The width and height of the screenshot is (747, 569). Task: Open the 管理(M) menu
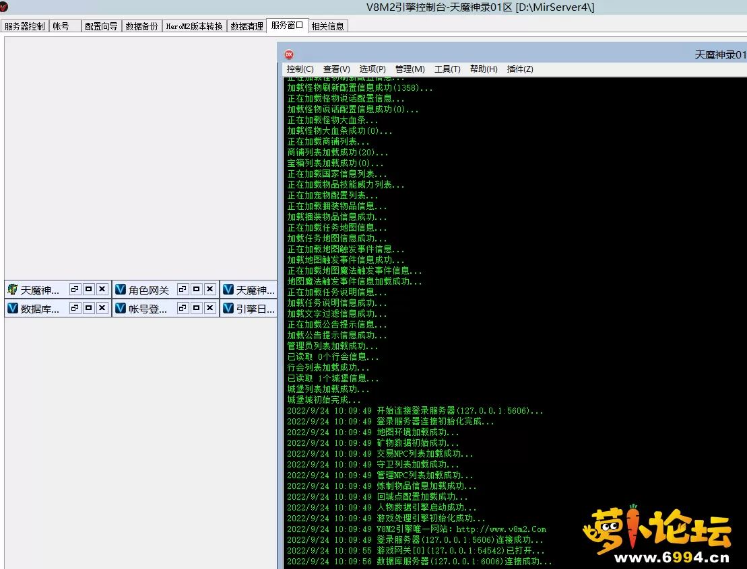click(x=410, y=69)
